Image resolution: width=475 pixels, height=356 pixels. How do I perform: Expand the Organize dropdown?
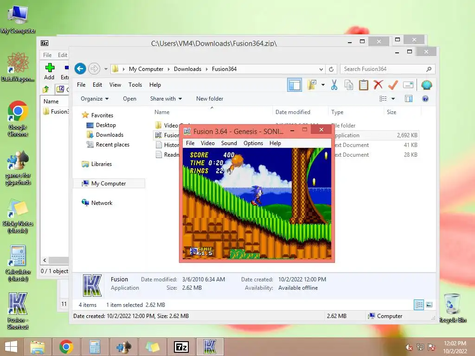(x=95, y=99)
